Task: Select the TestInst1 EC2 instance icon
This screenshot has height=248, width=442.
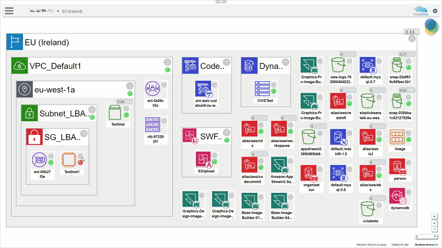Action: point(69,160)
